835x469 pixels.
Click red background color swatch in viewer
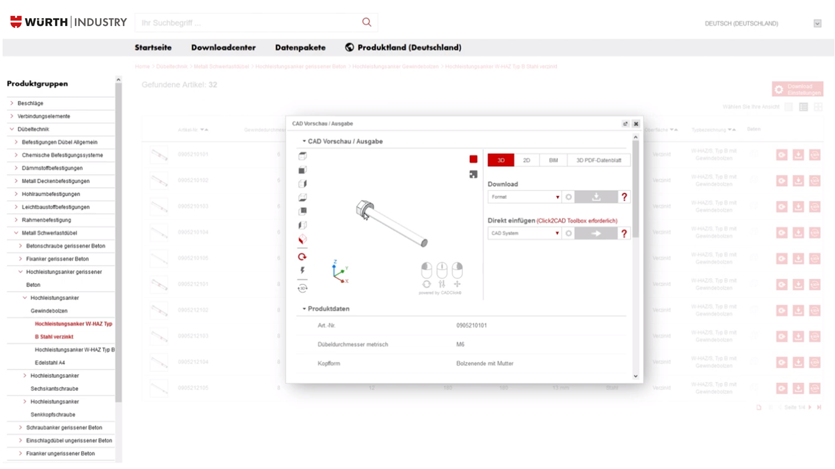coord(474,159)
